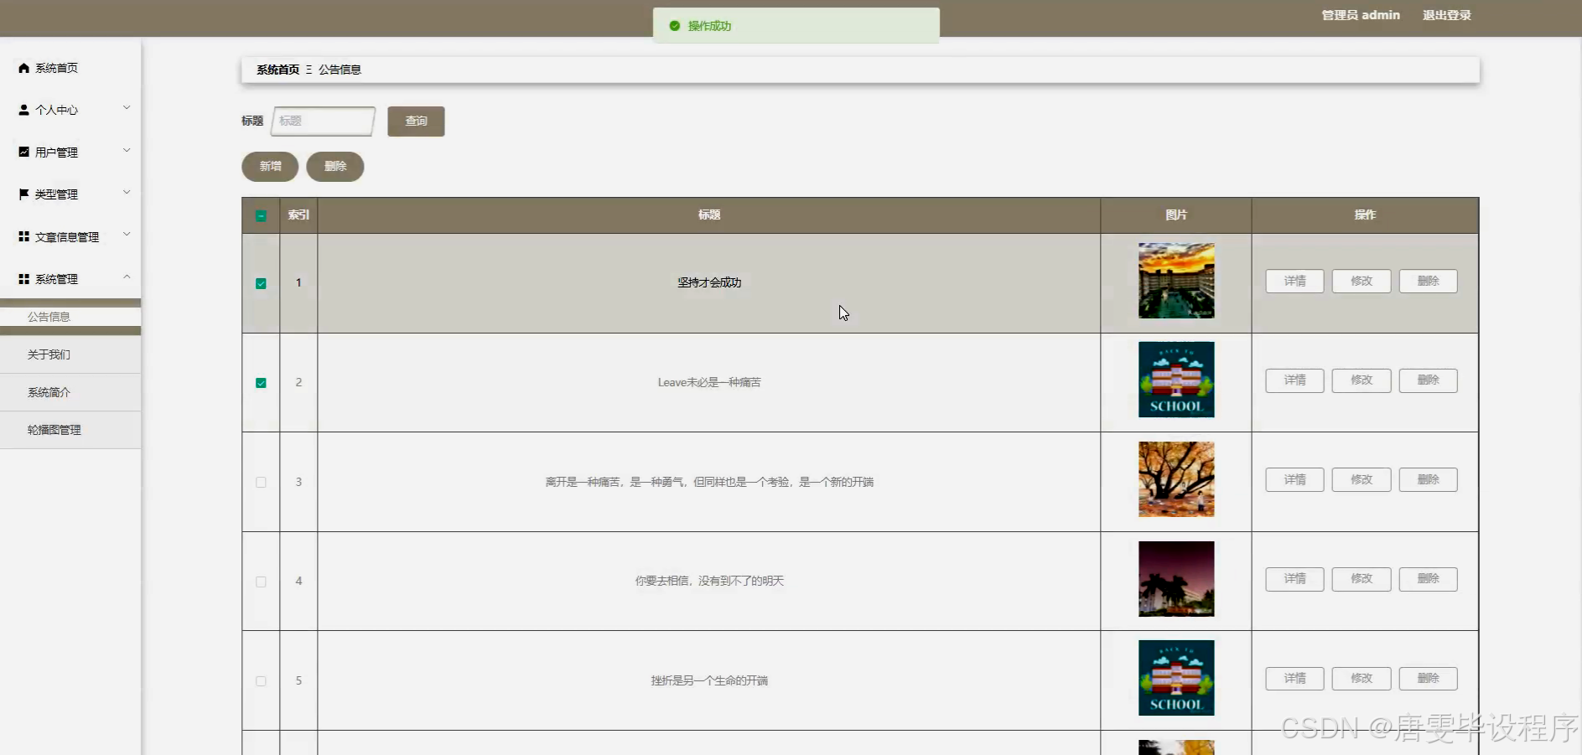Uncheck the checkbox for row 1 坚持才会成功

pyautogui.click(x=261, y=283)
